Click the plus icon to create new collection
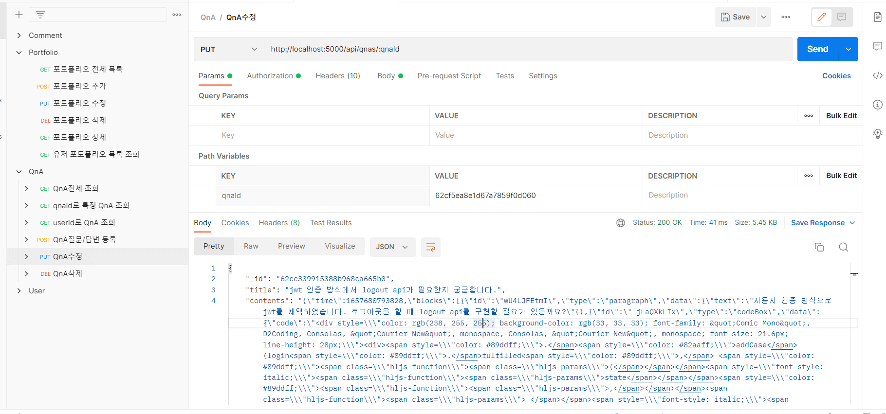The width and height of the screenshot is (886, 414). click(x=19, y=15)
